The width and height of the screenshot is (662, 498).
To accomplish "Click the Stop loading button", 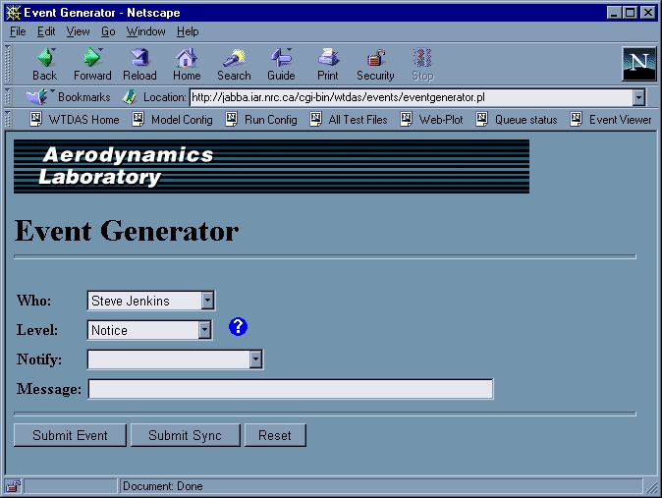I will [x=422, y=64].
